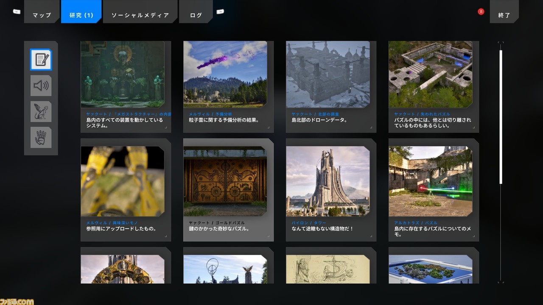Open the laser puzzle アルカトラズ entry
The width and height of the screenshot is (543, 305).
point(434,189)
